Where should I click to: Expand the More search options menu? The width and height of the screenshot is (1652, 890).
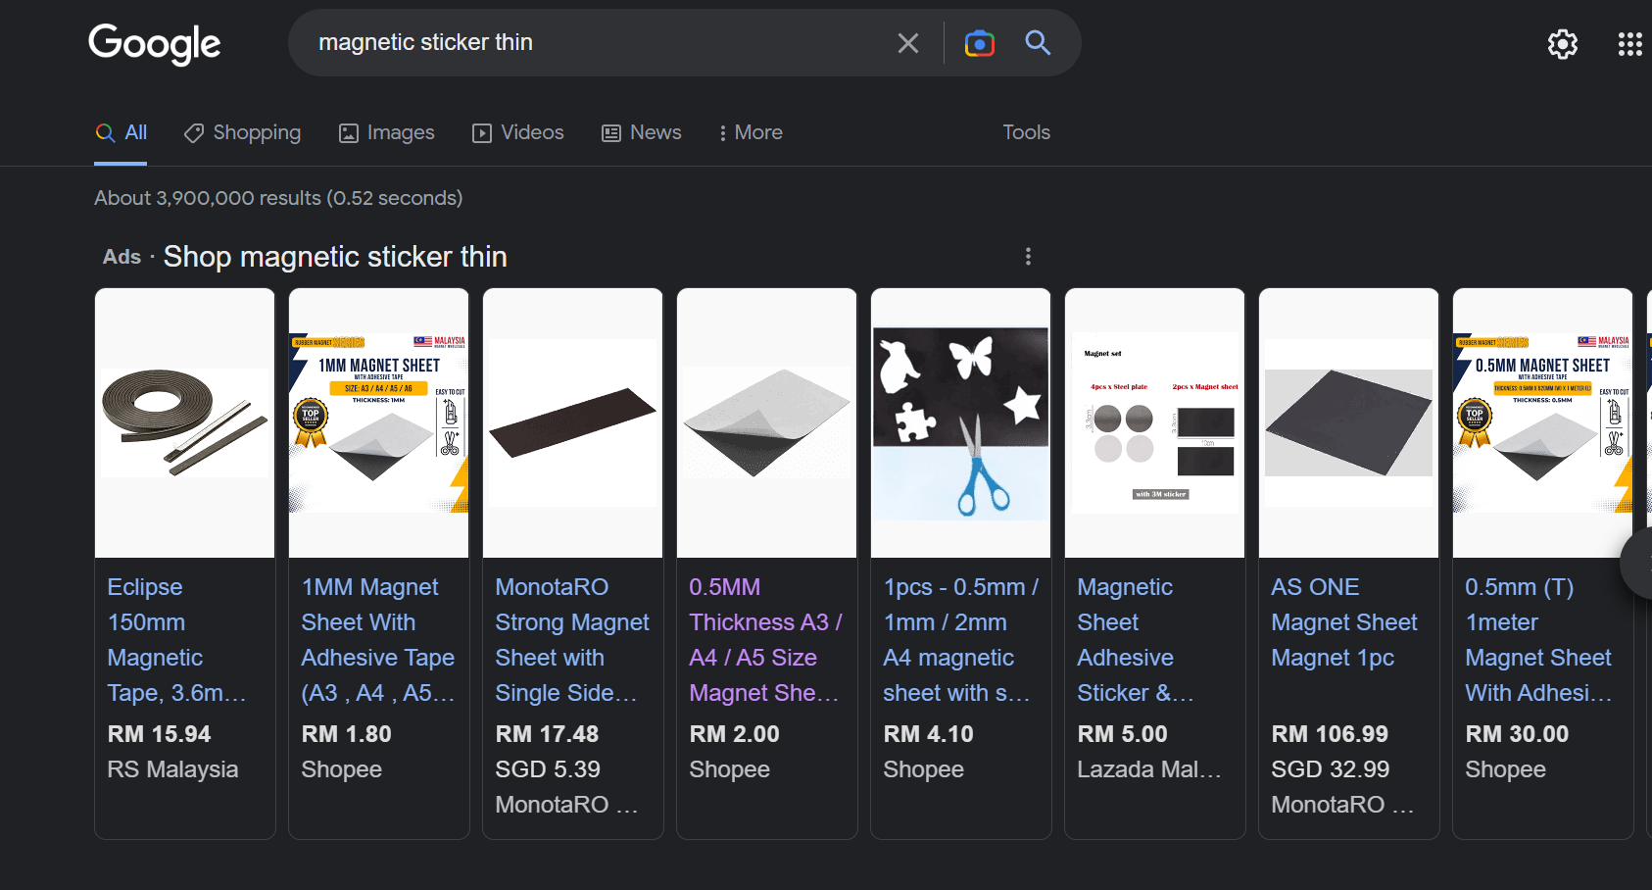point(750,132)
